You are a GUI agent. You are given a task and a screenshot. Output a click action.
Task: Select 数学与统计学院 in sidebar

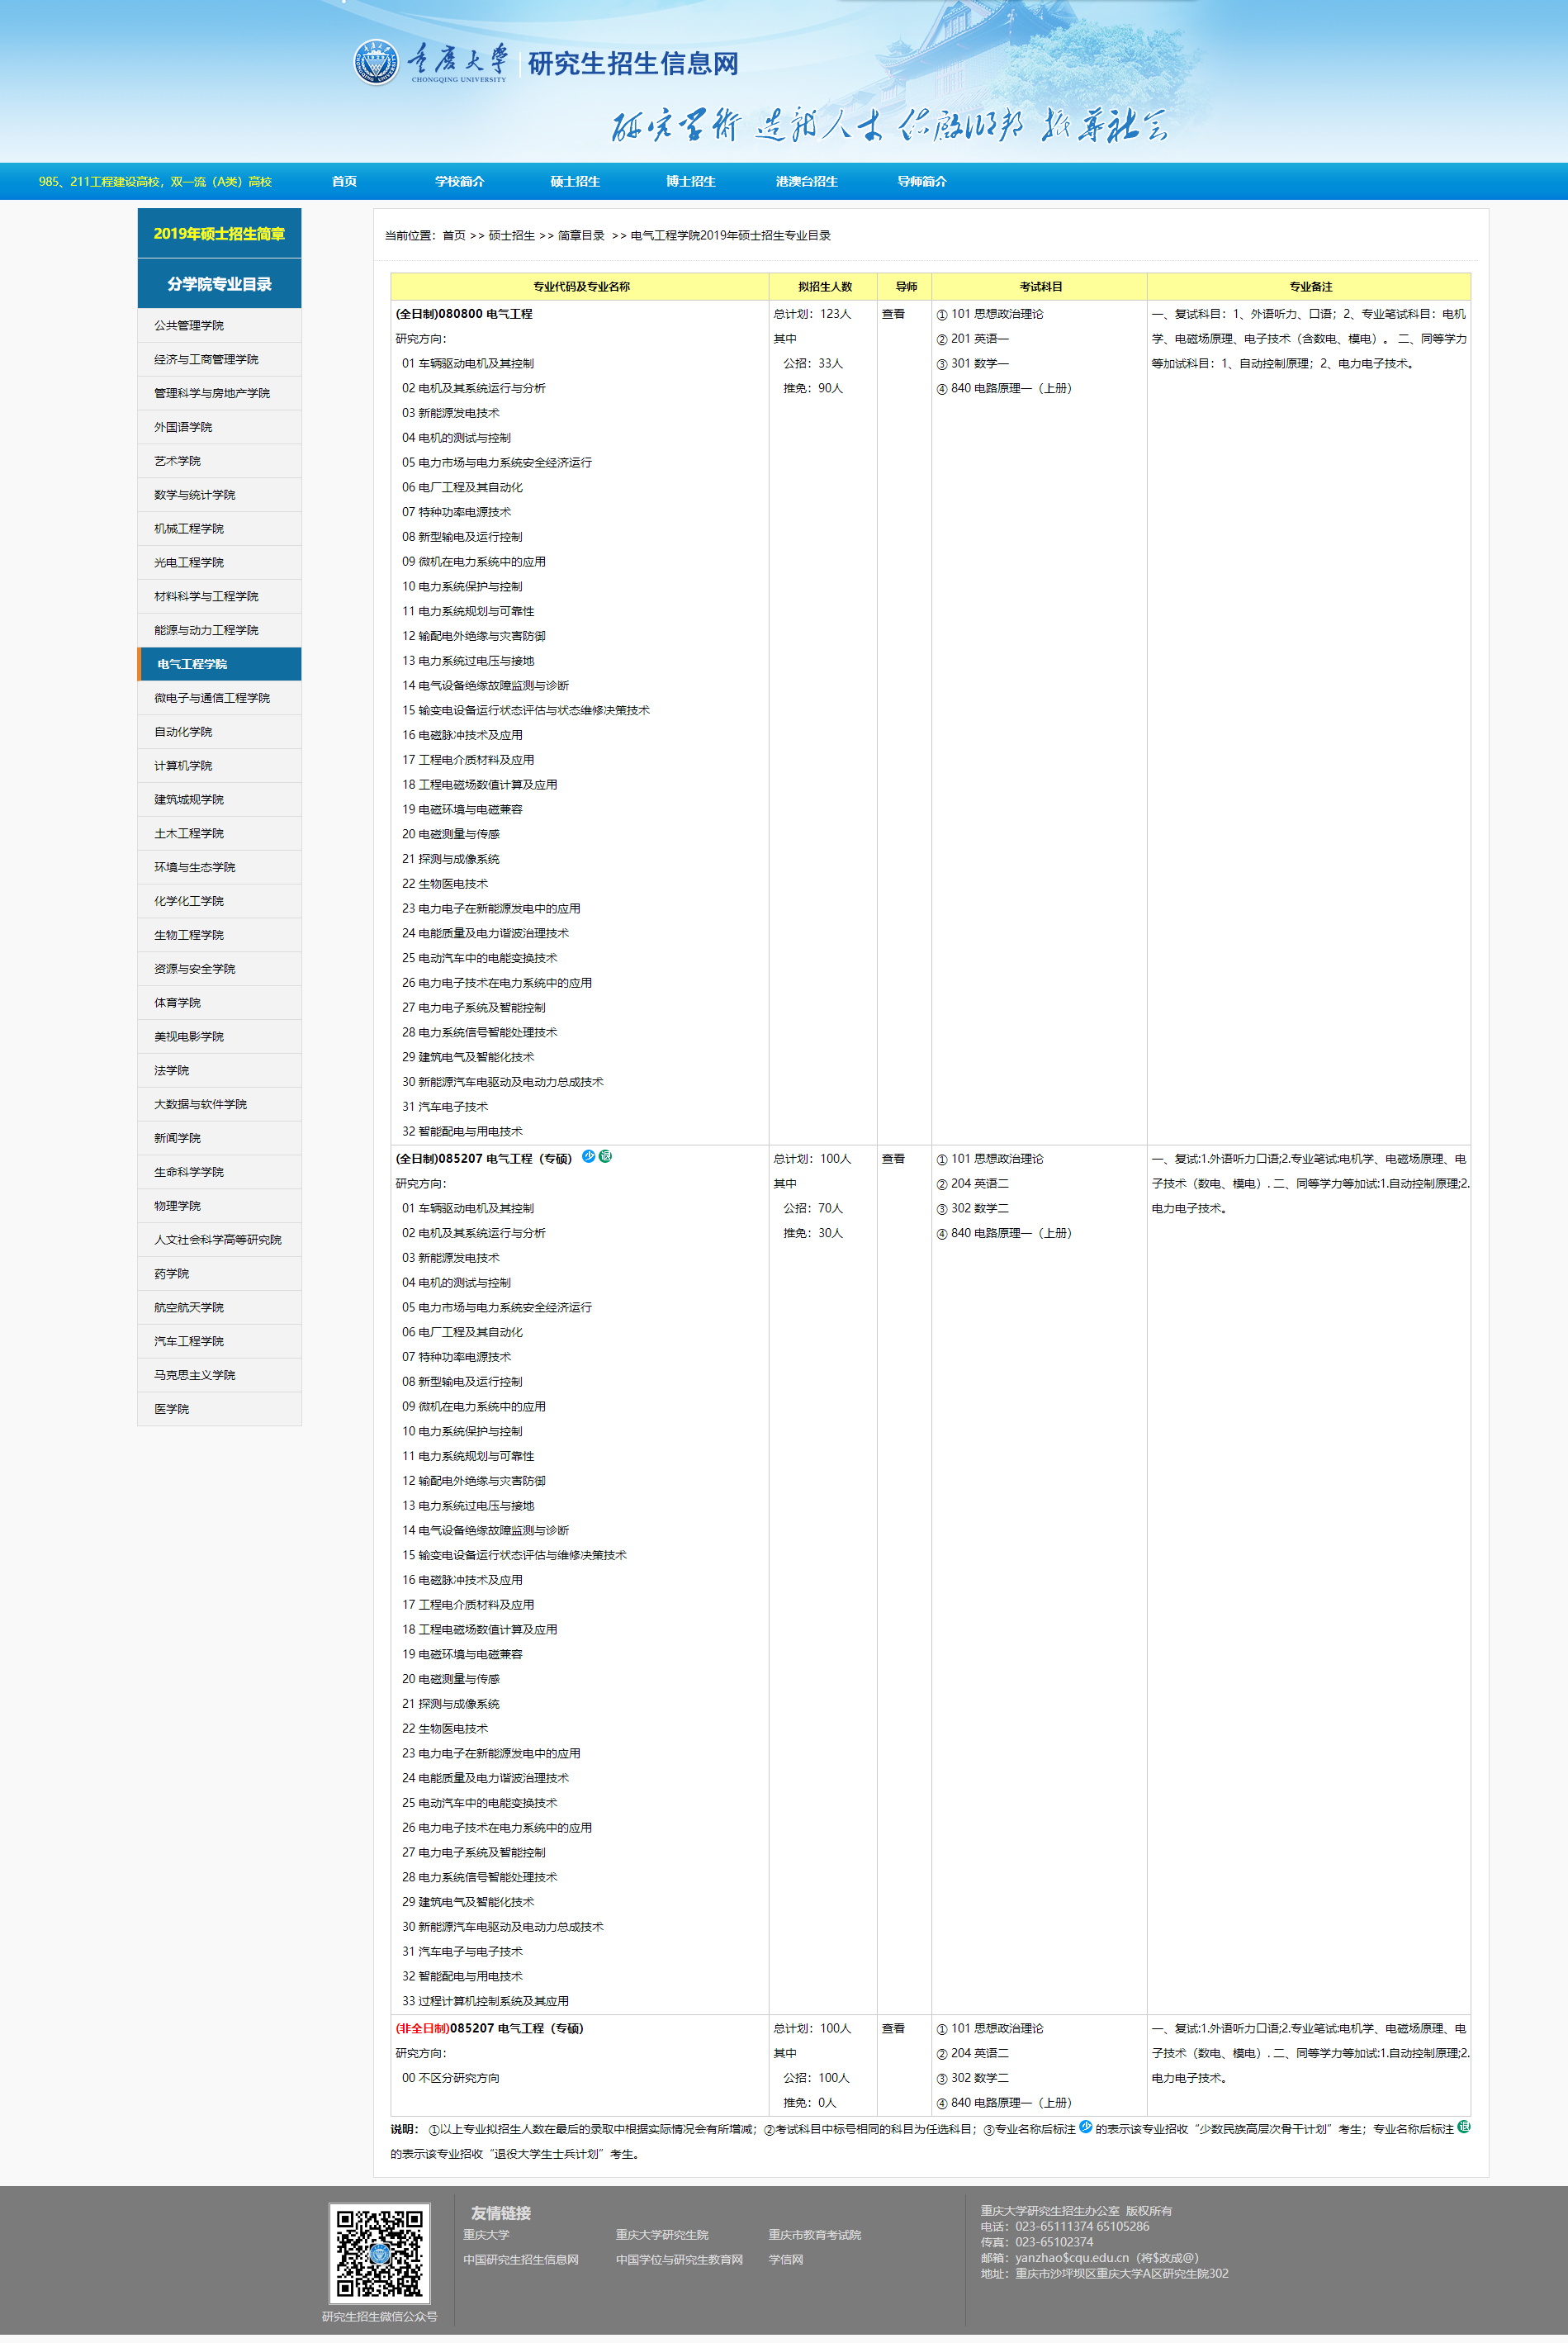(x=219, y=495)
